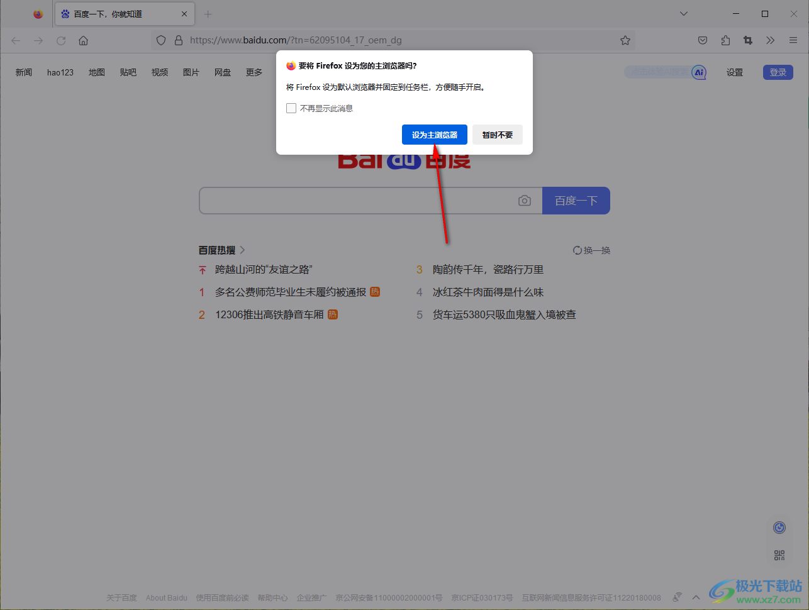The image size is (809, 610).
Task: Open 关于百度 footer link
Action: click(x=121, y=598)
